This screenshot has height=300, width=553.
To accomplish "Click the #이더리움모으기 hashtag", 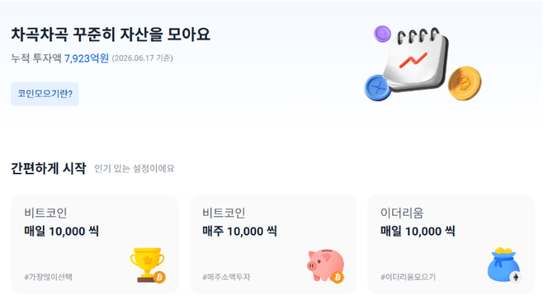I will (408, 277).
